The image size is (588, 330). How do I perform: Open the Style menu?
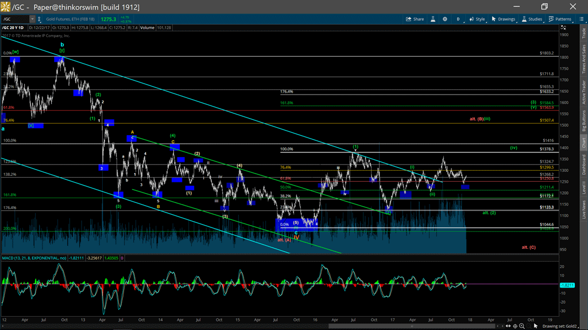pos(477,19)
